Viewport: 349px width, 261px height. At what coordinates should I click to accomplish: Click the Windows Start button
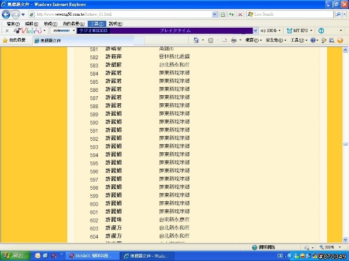[x=15, y=256]
